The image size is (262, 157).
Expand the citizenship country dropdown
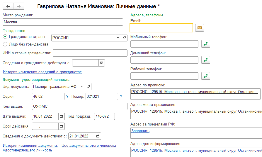[118, 38]
